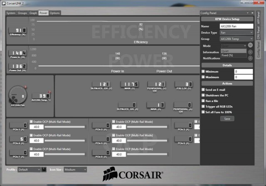The height and width of the screenshot is (186, 266).
Task: Click the PCIe 1 (A) readout
Action: (x=19, y=125)
